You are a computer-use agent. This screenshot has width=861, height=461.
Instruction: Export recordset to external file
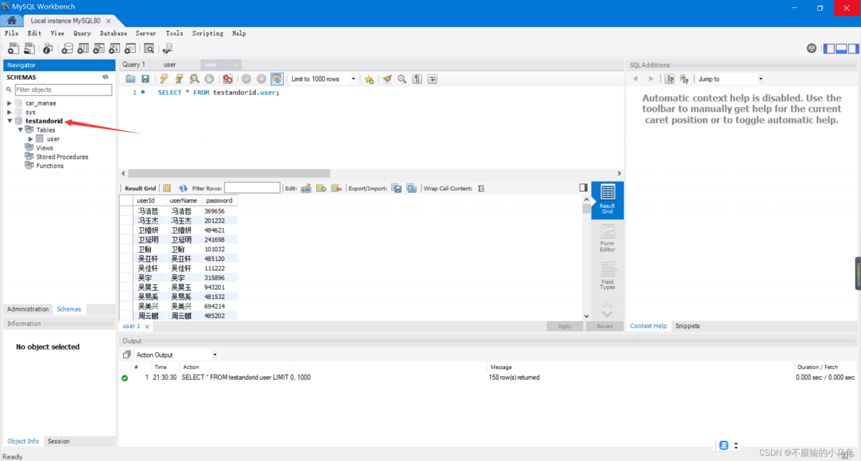[x=396, y=189]
